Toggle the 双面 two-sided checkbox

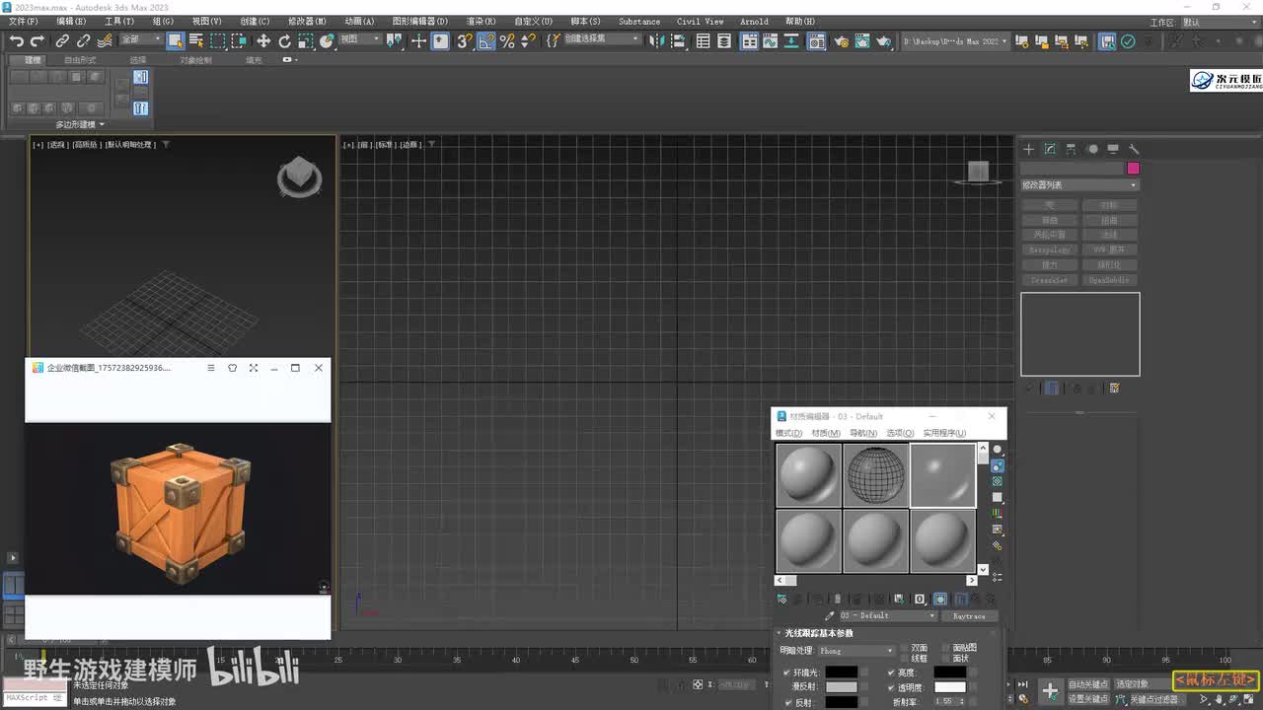(905, 648)
